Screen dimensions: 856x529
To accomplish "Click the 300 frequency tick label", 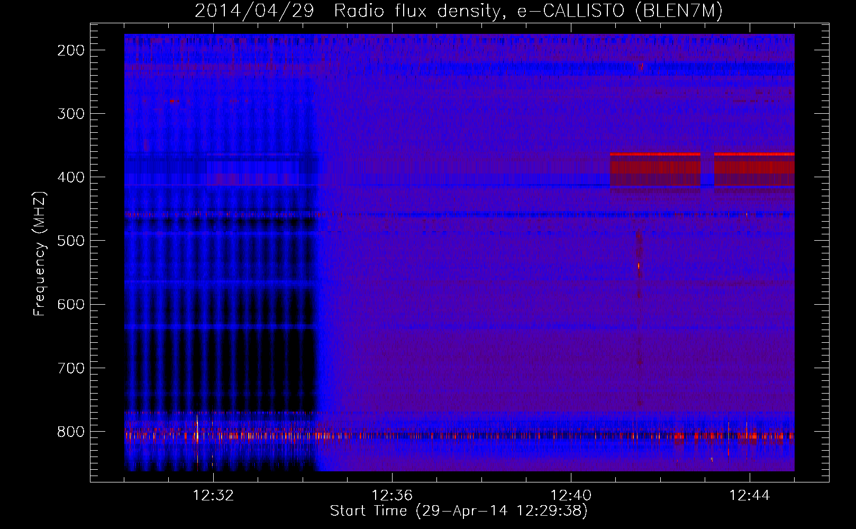I will click(71, 114).
